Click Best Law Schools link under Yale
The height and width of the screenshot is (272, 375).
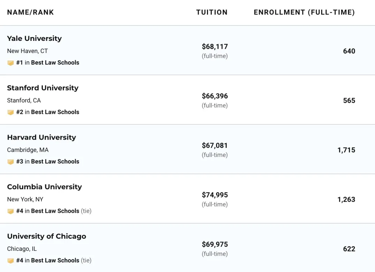(x=55, y=63)
